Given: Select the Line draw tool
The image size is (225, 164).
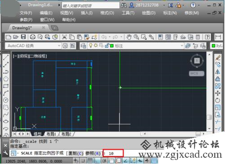Looking at the screenshot, I should click(x=6, y=58).
